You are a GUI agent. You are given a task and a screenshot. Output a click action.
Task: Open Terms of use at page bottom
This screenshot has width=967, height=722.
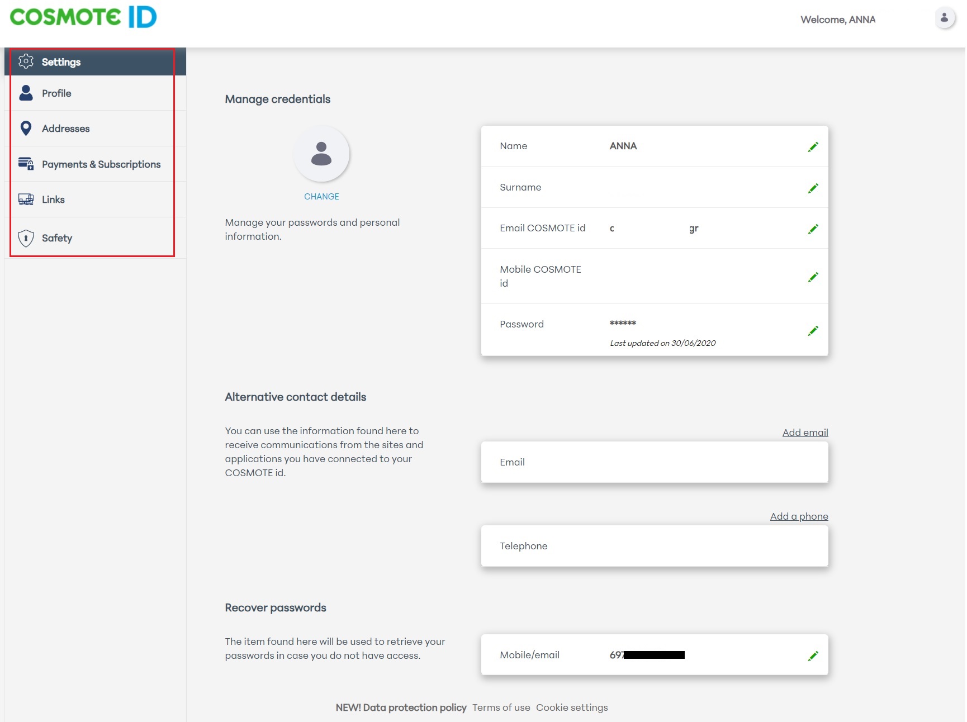pyautogui.click(x=501, y=707)
